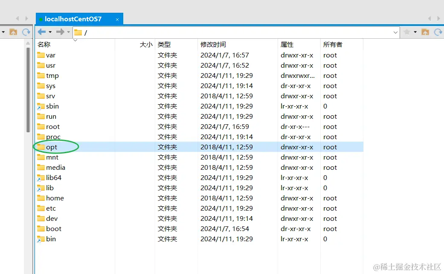This screenshot has height=274, width=444.
Task: Expand the address bar path dropdown
Action: point(395,32)
